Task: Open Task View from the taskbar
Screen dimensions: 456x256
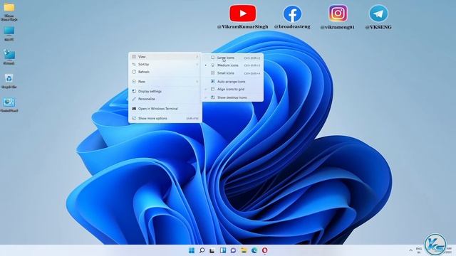Action: tap(212, 250)
